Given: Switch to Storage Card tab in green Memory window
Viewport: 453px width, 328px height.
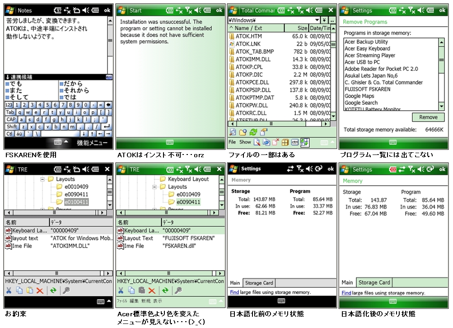Looking at the screenshot, I should coord(374,282).
